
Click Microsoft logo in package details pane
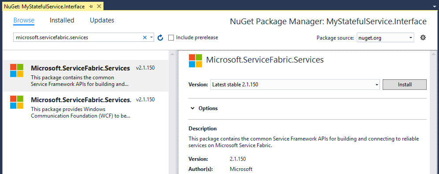tap(196, 61)
